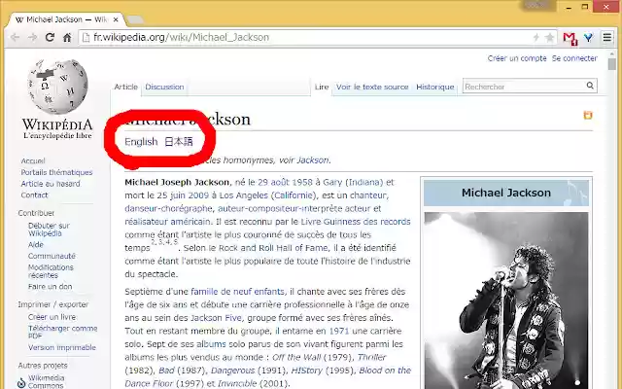Click the Michael Jackson concert photo
The width and height of the screenshot is (622, 389).
[506, 301]
